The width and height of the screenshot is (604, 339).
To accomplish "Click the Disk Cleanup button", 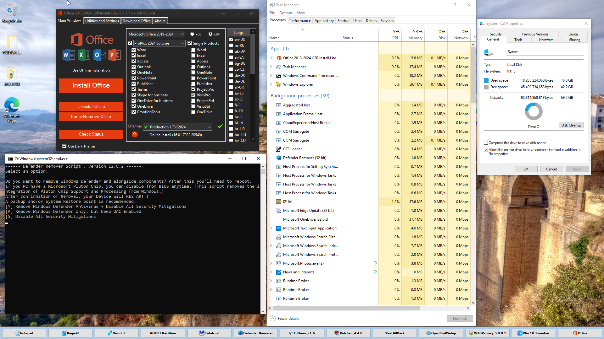I will tap(571, 125).
